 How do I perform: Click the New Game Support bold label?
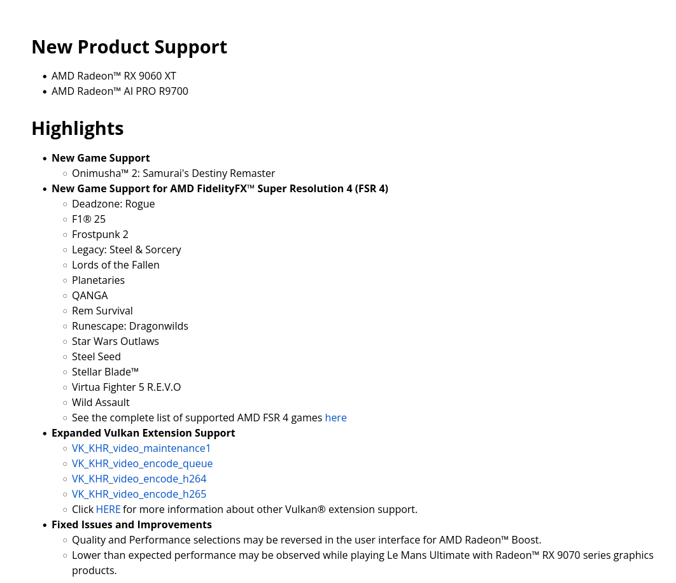[101, 158]
